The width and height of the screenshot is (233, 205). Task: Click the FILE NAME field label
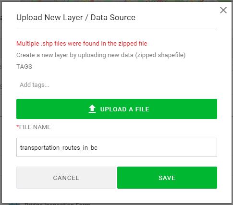(35, 127)
